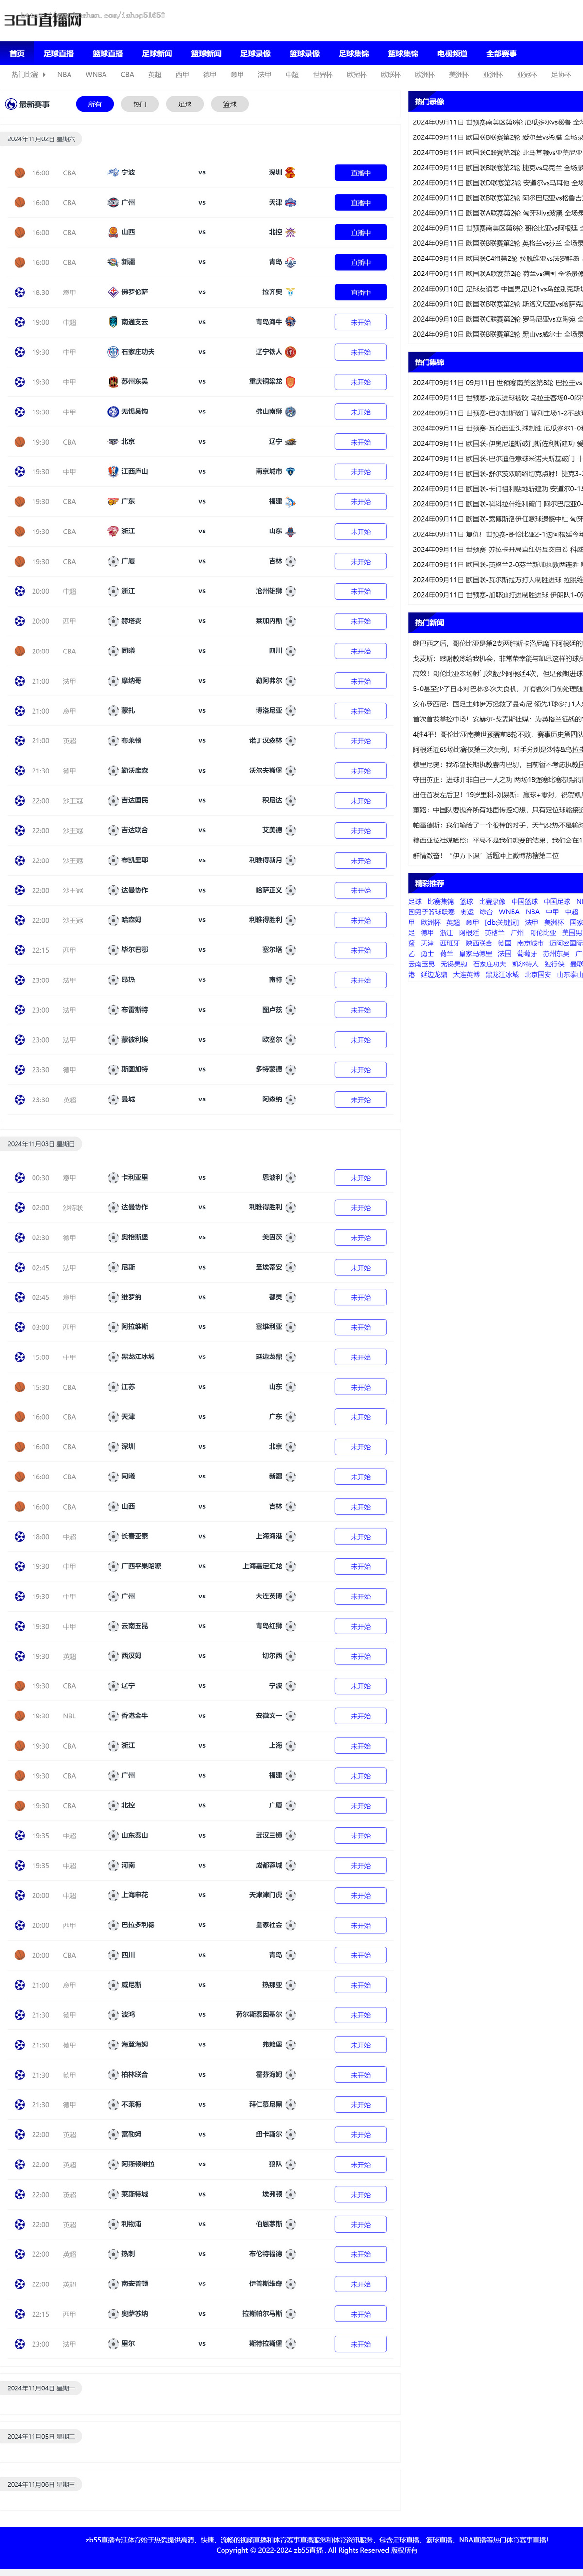Viewport: 583px width, 2576px height.
Task: Click 未开始 button for 赫塔费 vs 莱加内斯
Action: click(360, 621)
